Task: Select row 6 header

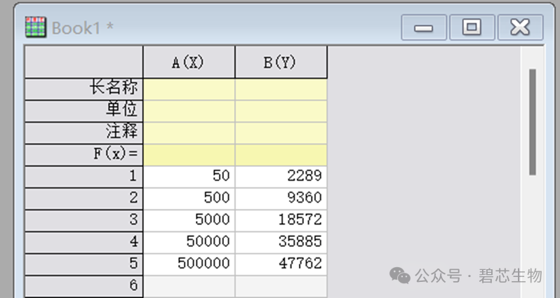Action: click(84, 286)
